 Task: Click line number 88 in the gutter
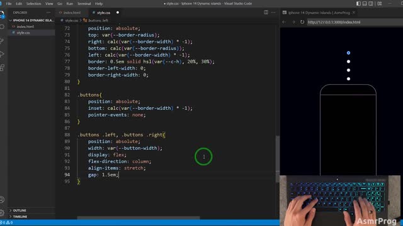[67, 135]
